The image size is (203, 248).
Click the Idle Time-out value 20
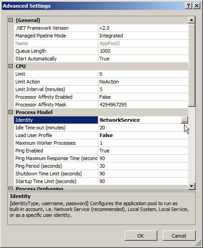coord(102,128)
